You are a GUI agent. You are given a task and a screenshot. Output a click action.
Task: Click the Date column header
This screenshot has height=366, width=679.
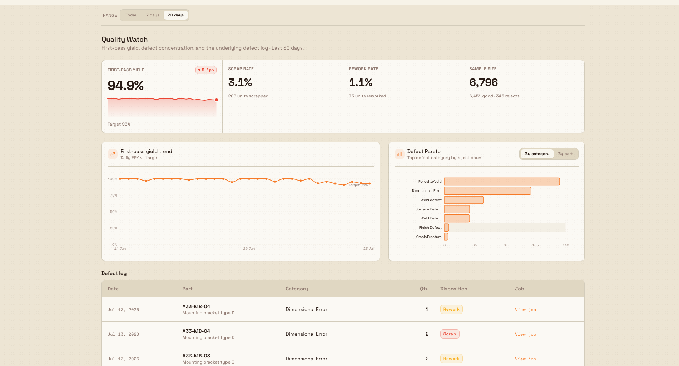[x=113, y=289]
